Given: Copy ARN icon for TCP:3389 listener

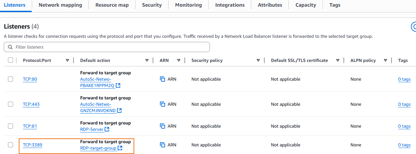Looking at the screenshot, I should point(163,145).
